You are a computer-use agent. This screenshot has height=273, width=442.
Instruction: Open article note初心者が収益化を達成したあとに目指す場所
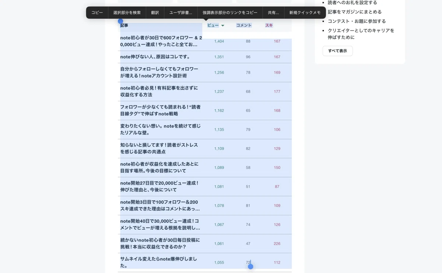tap(159, 167)
